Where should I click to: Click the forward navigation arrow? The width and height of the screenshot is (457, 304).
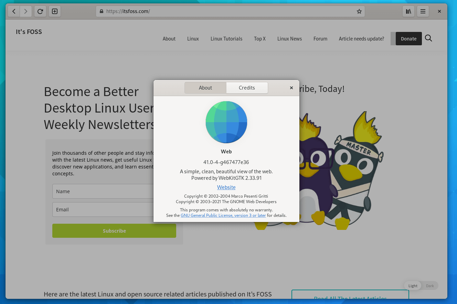pyautogui.click(x=26, y=11)
